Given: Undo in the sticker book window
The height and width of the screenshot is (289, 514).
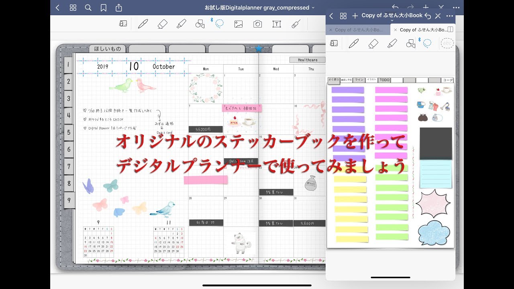Looking at the screenshot, I should pos(428,16).
